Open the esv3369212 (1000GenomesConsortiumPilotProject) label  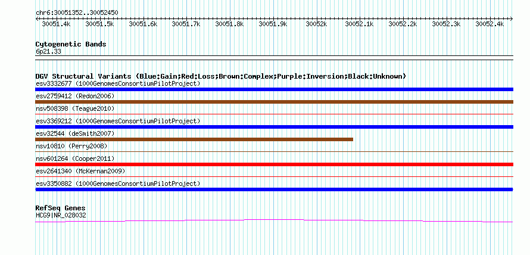point(118,121)
